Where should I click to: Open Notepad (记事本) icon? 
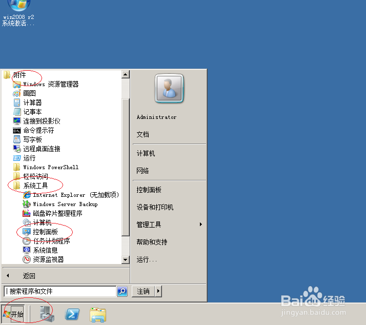tap(17, 112)
